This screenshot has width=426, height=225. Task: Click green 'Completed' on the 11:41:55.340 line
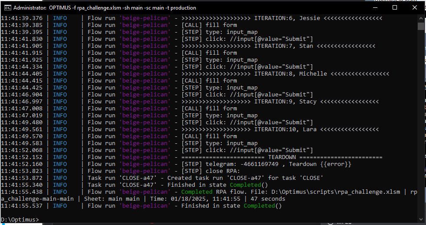(246, 185)
